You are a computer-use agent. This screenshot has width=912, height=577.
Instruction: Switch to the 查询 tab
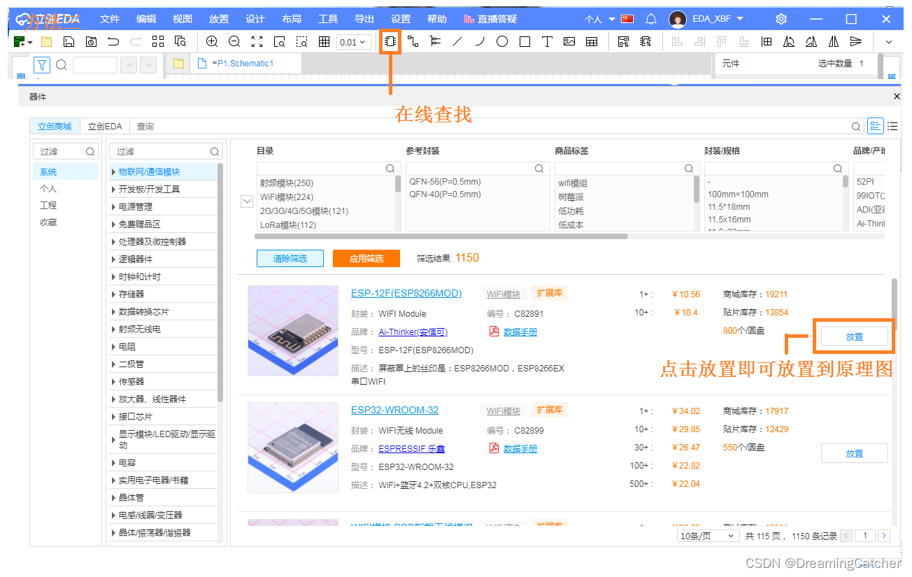point(145,127)
